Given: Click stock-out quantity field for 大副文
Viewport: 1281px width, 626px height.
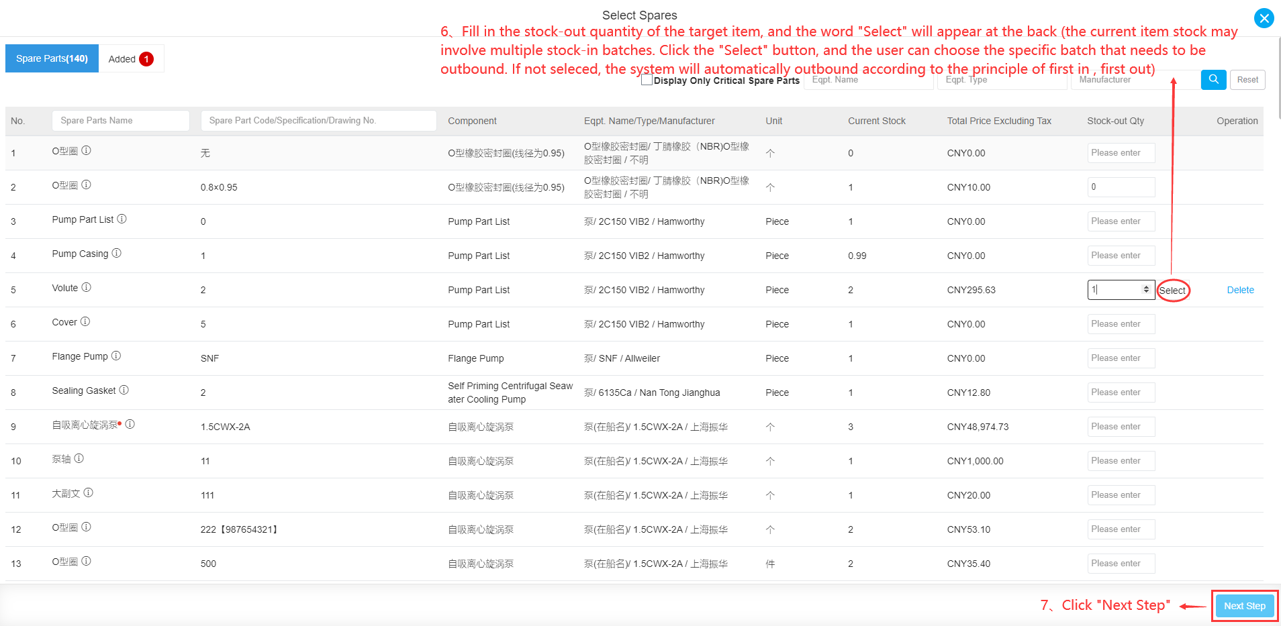Looking at the screenshot, I should [1121, 495].
